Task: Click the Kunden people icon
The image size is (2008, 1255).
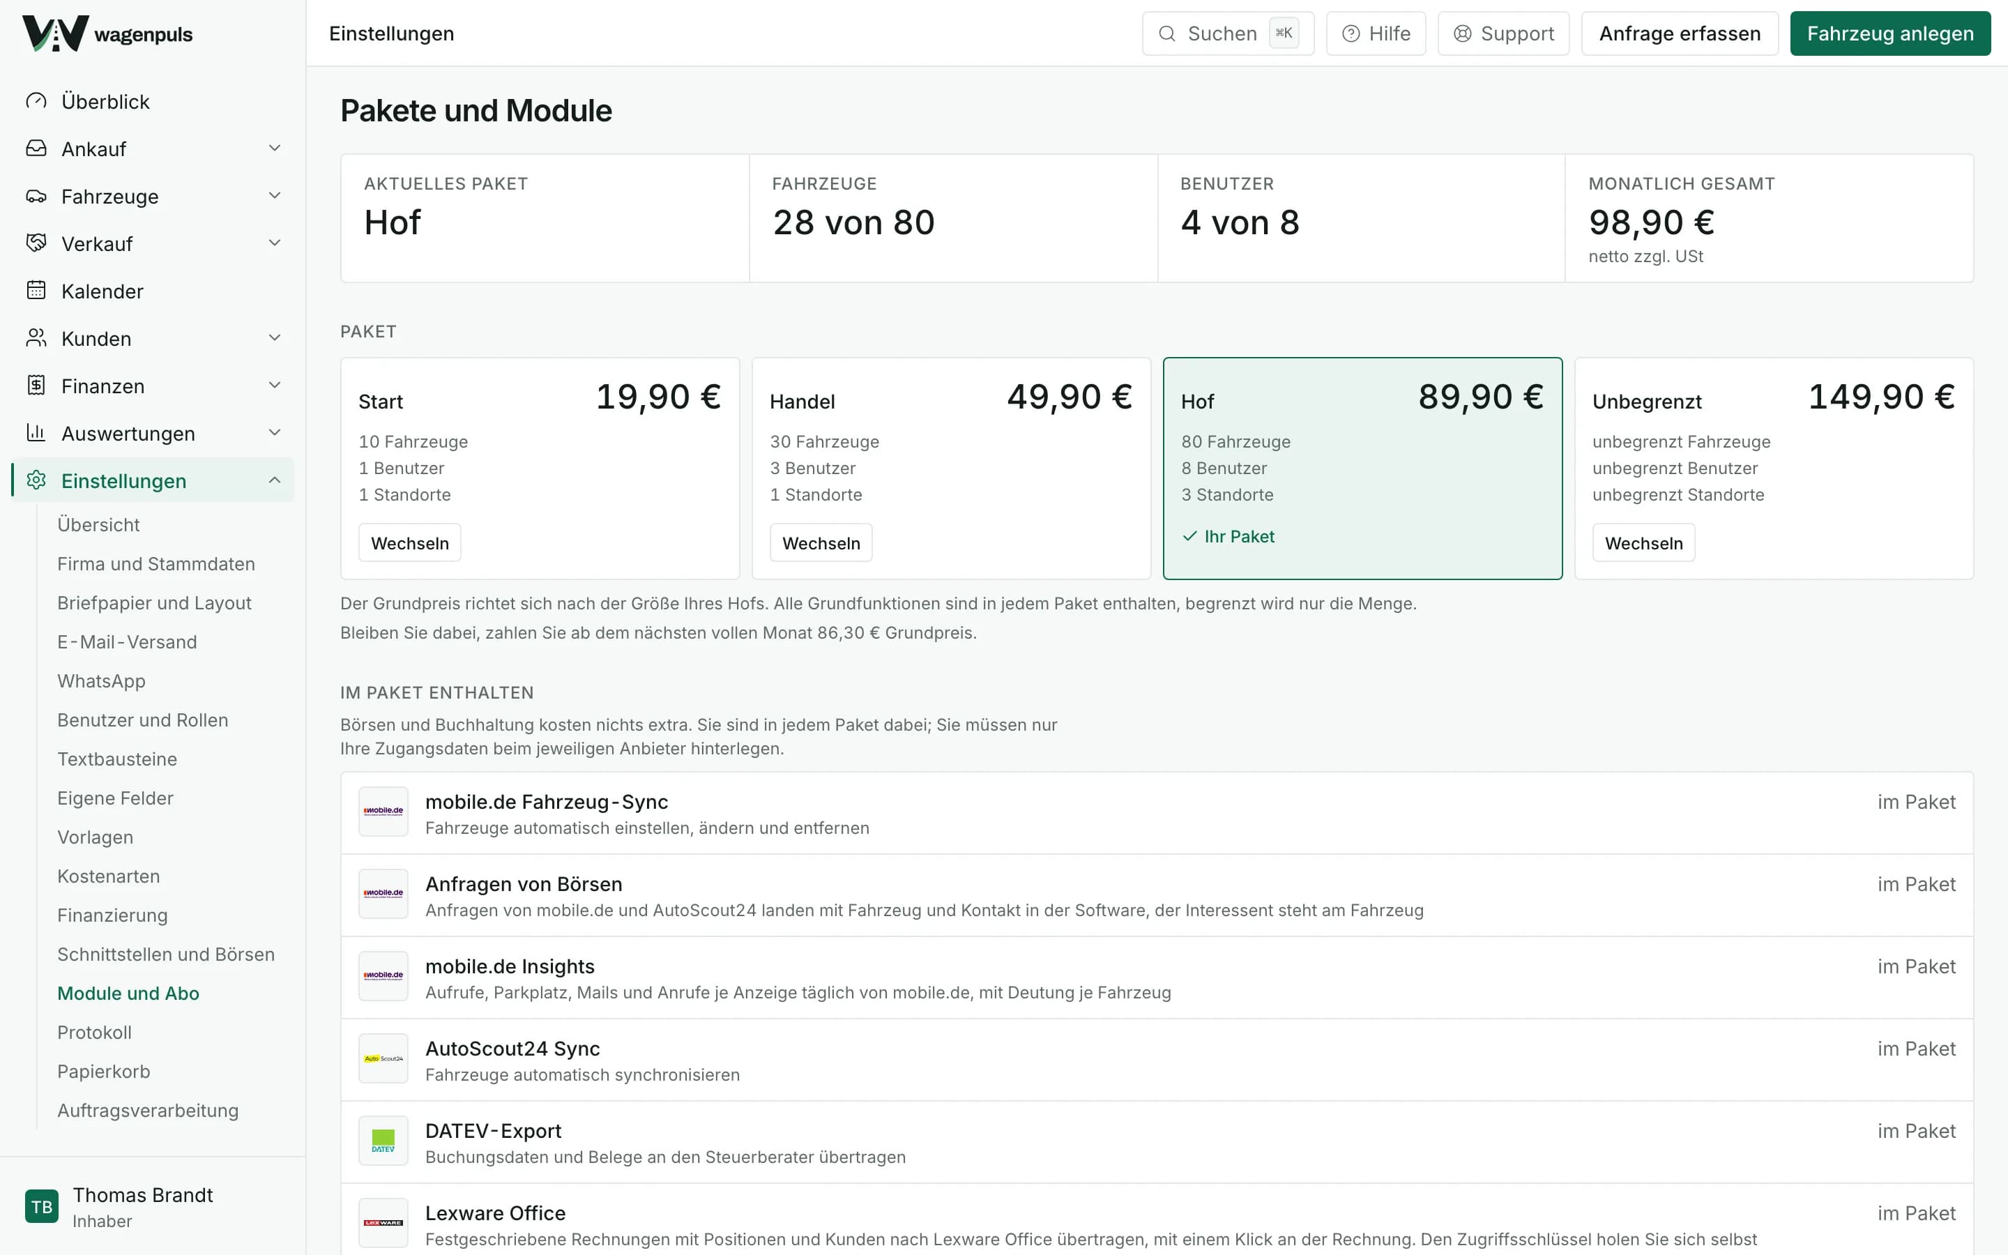Action: 36,338
